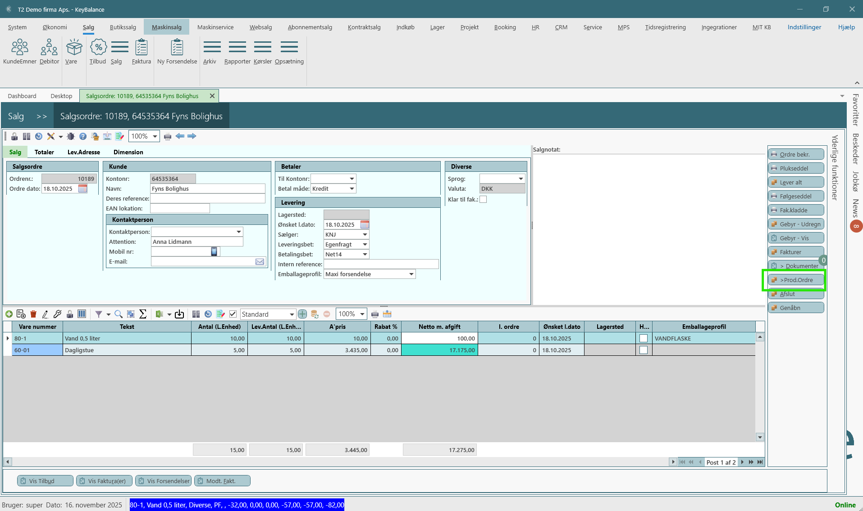Toggle the checkbox left of Standard dropdown
Image resolution: width=863 pixels, height=511 pixels.
[233, 314]
